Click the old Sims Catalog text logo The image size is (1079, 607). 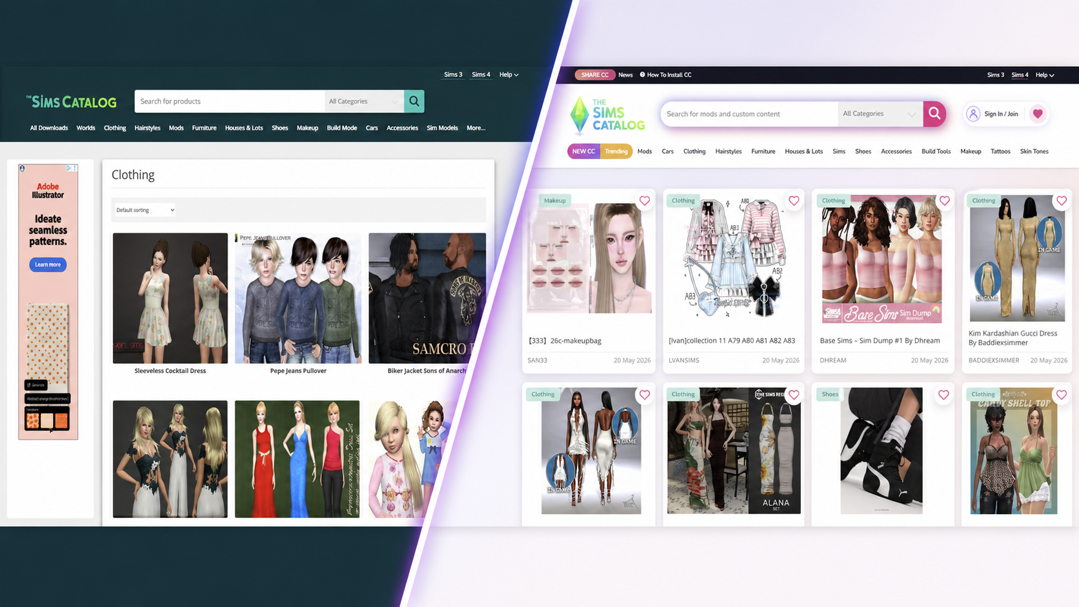[71, 101]
